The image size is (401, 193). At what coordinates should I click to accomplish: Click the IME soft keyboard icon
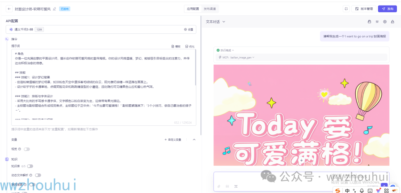(370, 190)
